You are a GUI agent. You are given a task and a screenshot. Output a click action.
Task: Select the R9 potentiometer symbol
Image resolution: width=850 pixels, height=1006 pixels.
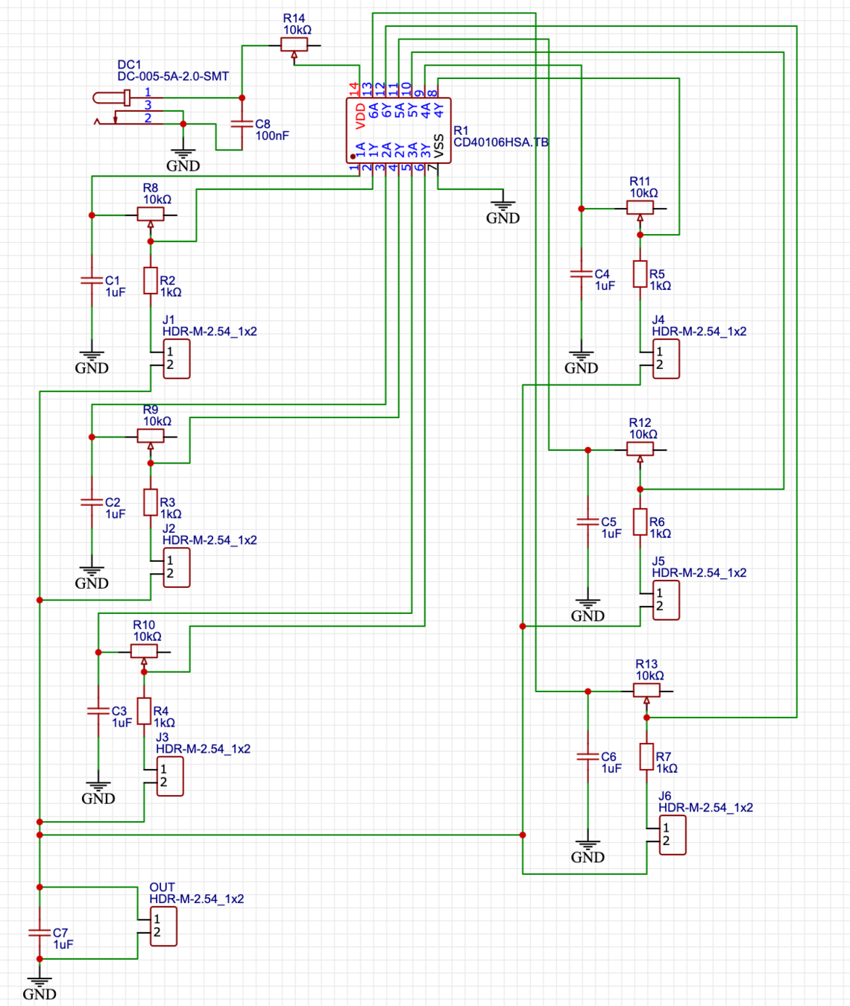[x=151, y=437]
